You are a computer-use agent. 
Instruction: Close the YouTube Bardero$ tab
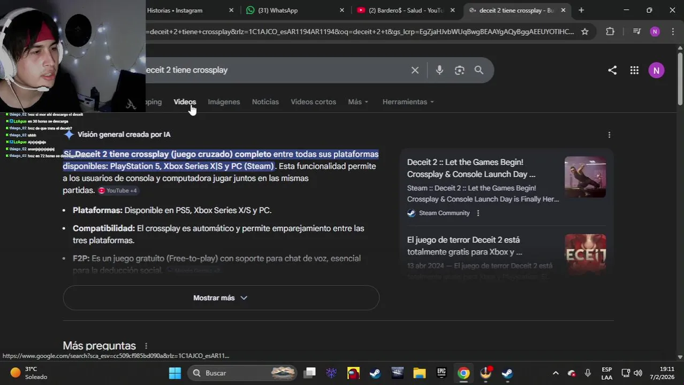pyautogui.click(x=453, y=10)
